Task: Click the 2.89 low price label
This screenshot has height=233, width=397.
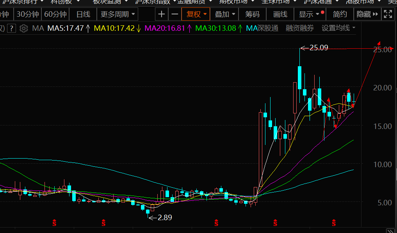Action: click(165, 217)
